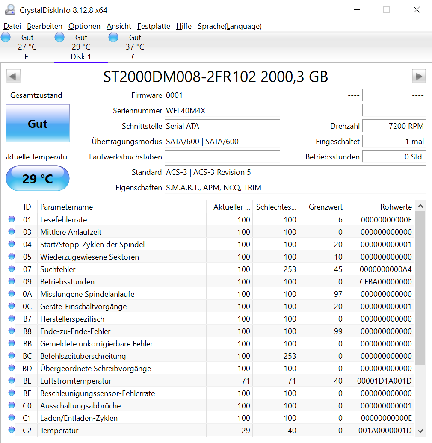Click status dot of Betriebsstunden row 09
This screenshot has height=443, width=432.
(12, 281)
